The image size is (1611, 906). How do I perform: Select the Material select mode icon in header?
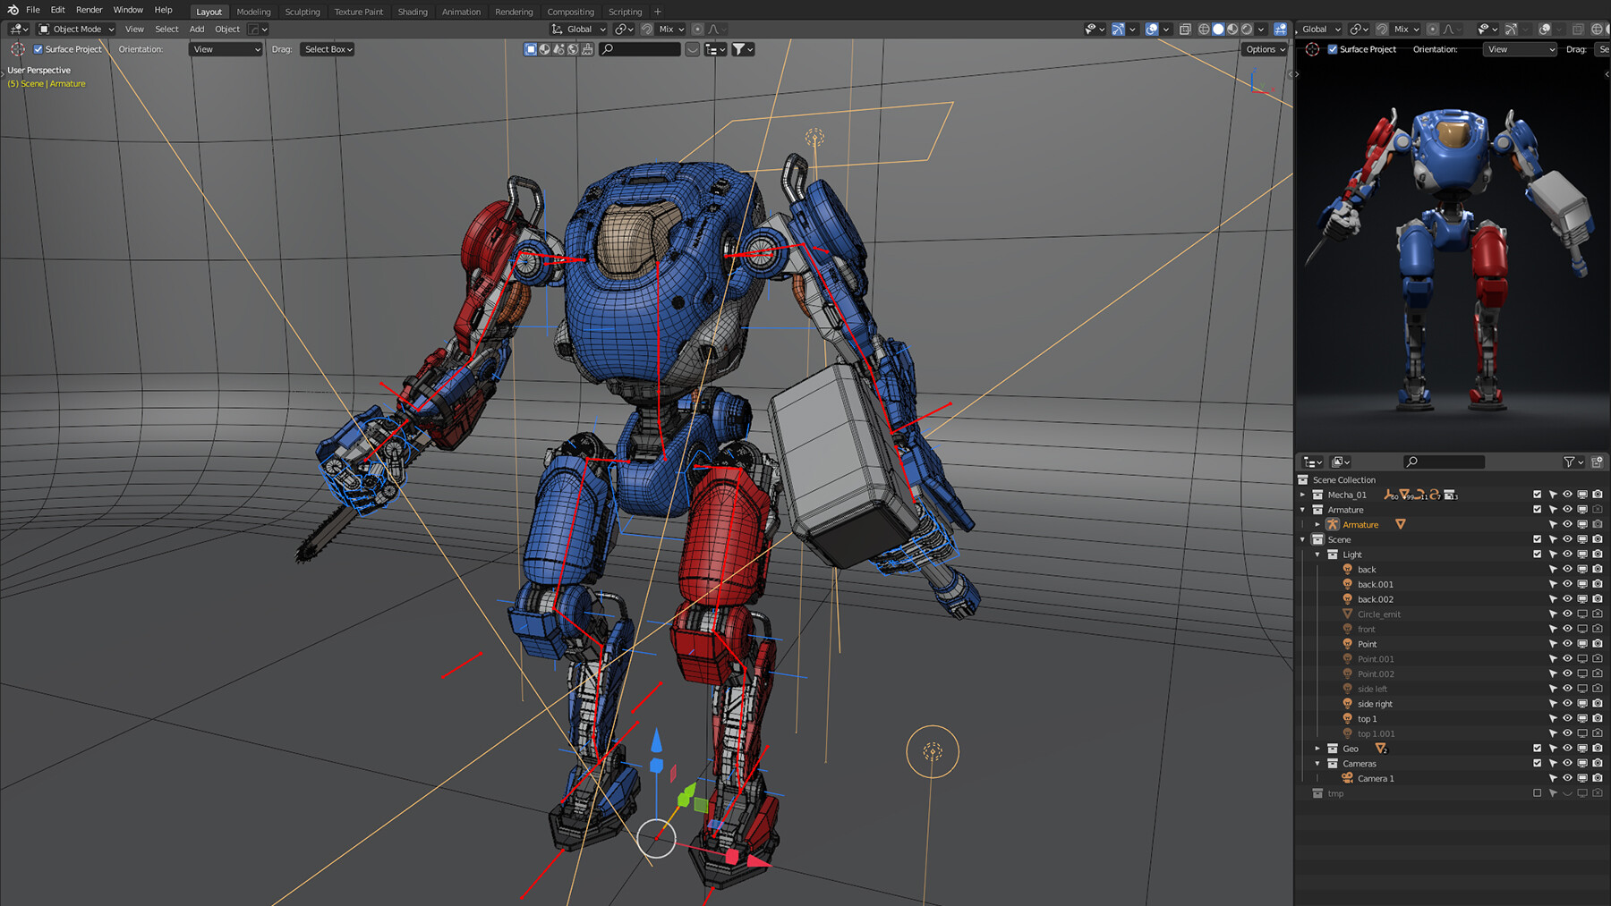pos(543,49)
